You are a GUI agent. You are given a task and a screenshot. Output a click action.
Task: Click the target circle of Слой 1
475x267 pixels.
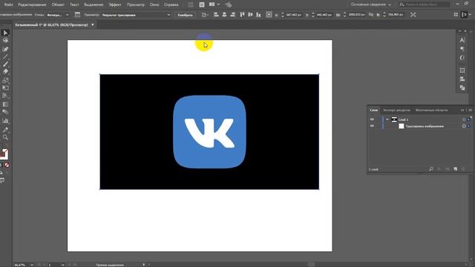pyautogui.click(x=464, y=119)
